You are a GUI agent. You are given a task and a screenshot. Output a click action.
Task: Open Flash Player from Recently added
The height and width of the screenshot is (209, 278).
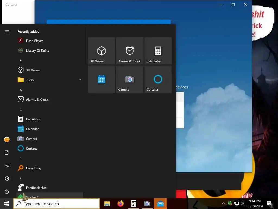50,41
